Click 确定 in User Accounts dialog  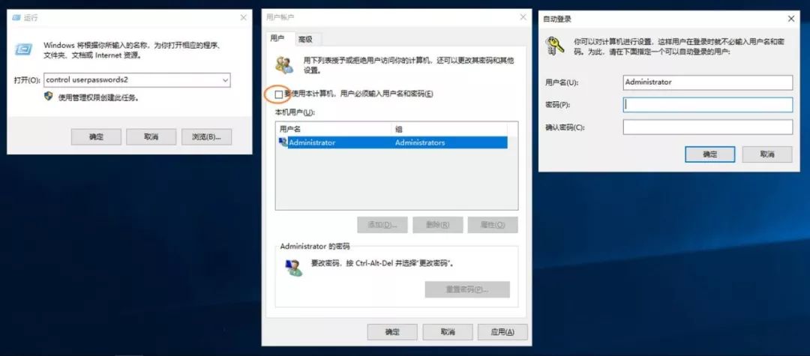coord(392,332)
